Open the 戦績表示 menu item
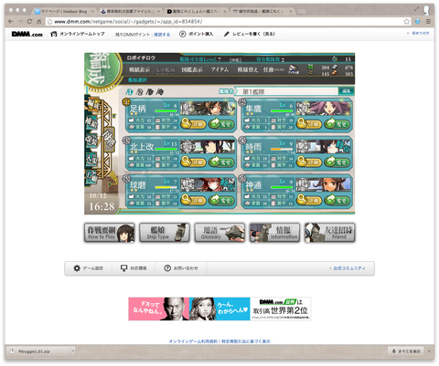This screenshot has width=439, height=366. [x=139, y=69]
